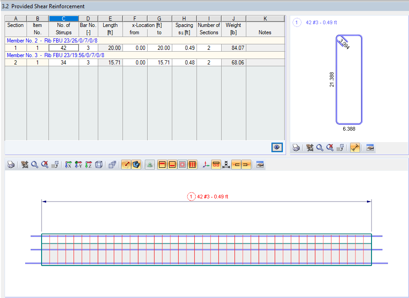Select the Cancel Zoom tool

pos(45,165)
